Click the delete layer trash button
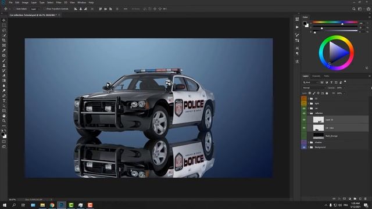The width and height of the screenshot is (372, 209). (366, 199)
